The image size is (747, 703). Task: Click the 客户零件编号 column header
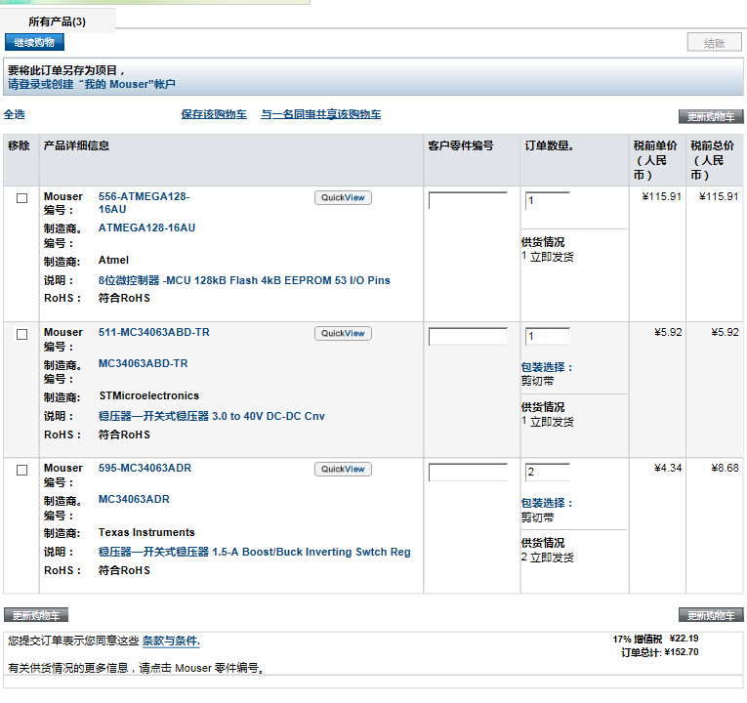pos(460,145)
